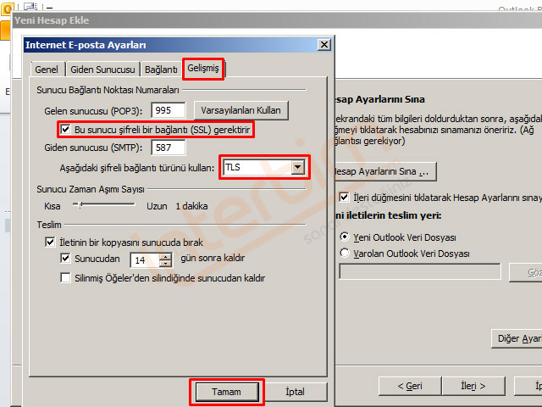Screen dimensions: 542x407
Task: Toggle İletinin bir kopyasını sunucuda bırak
Action: (x=50, y=243)
